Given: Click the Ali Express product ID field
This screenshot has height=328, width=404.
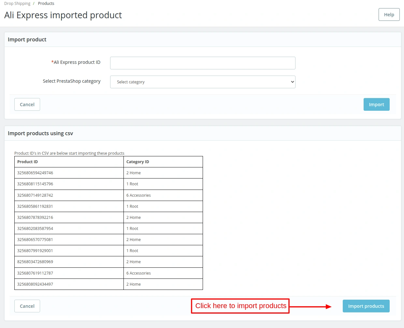Looking at the screenshot, I should point(203,63).
